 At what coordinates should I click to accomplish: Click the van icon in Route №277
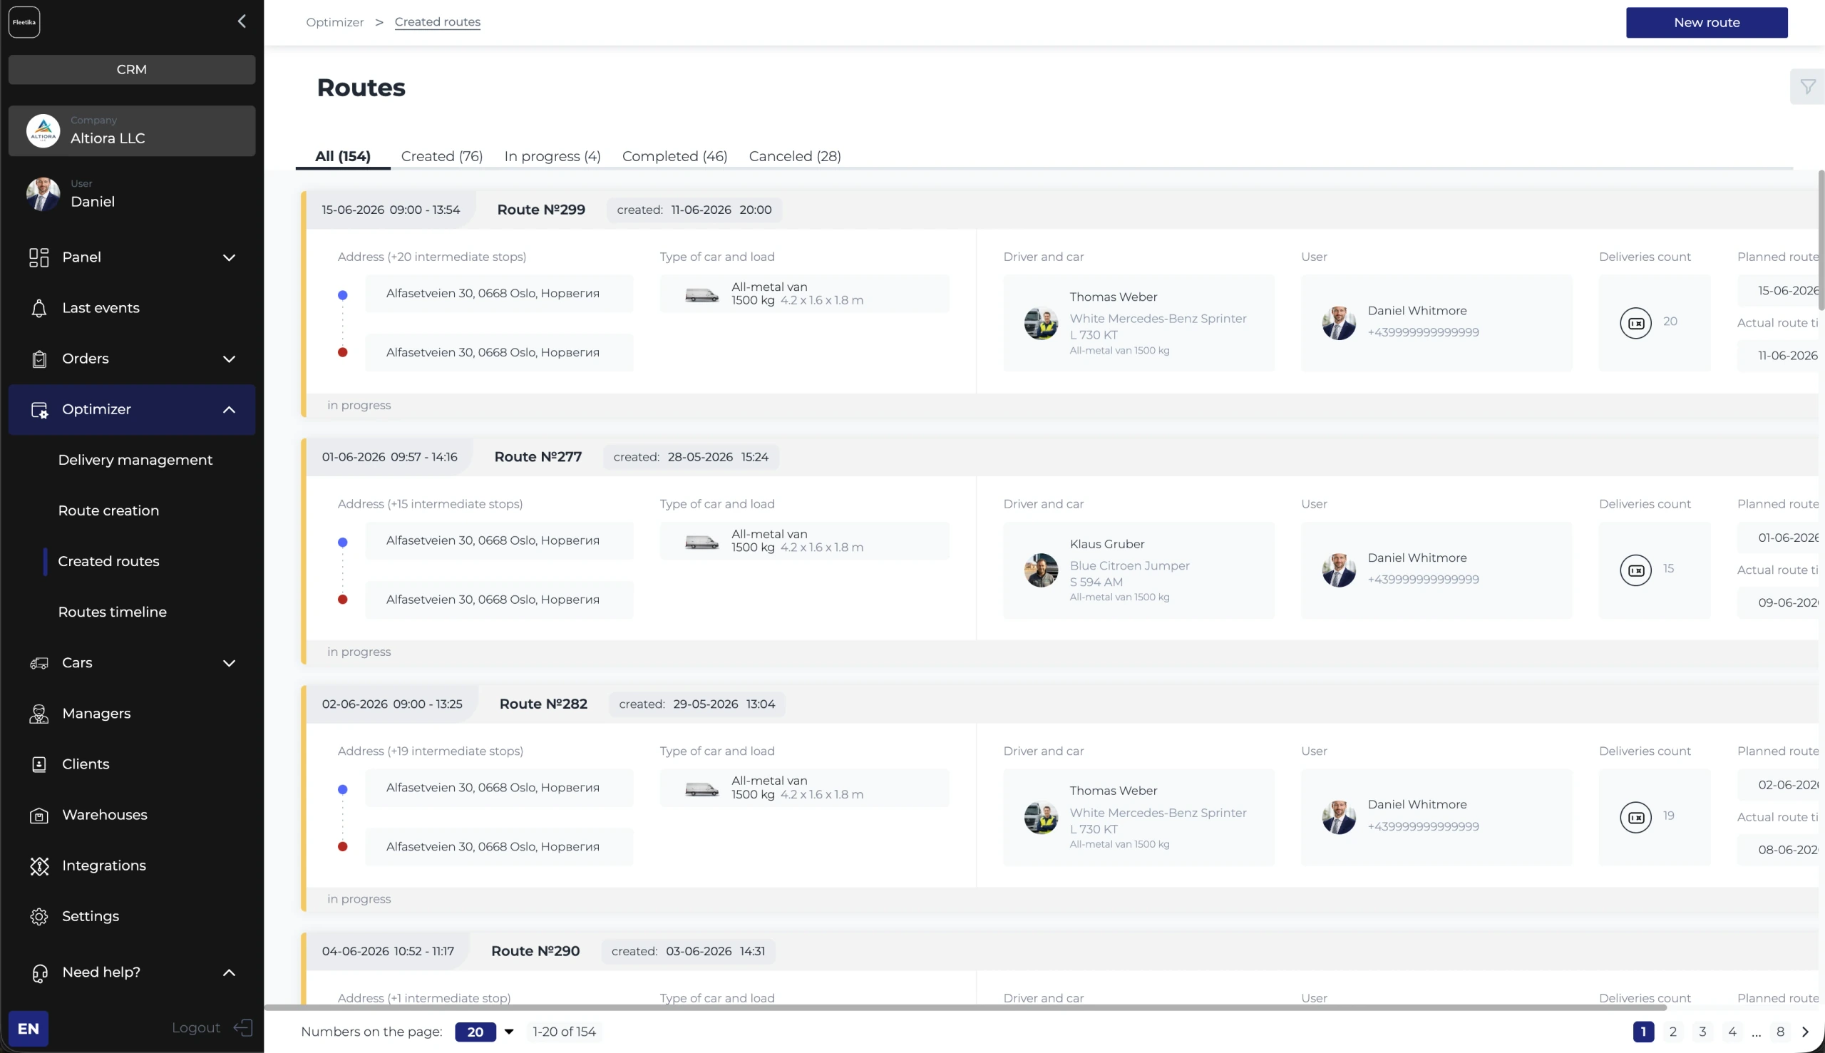coord(701,542)
